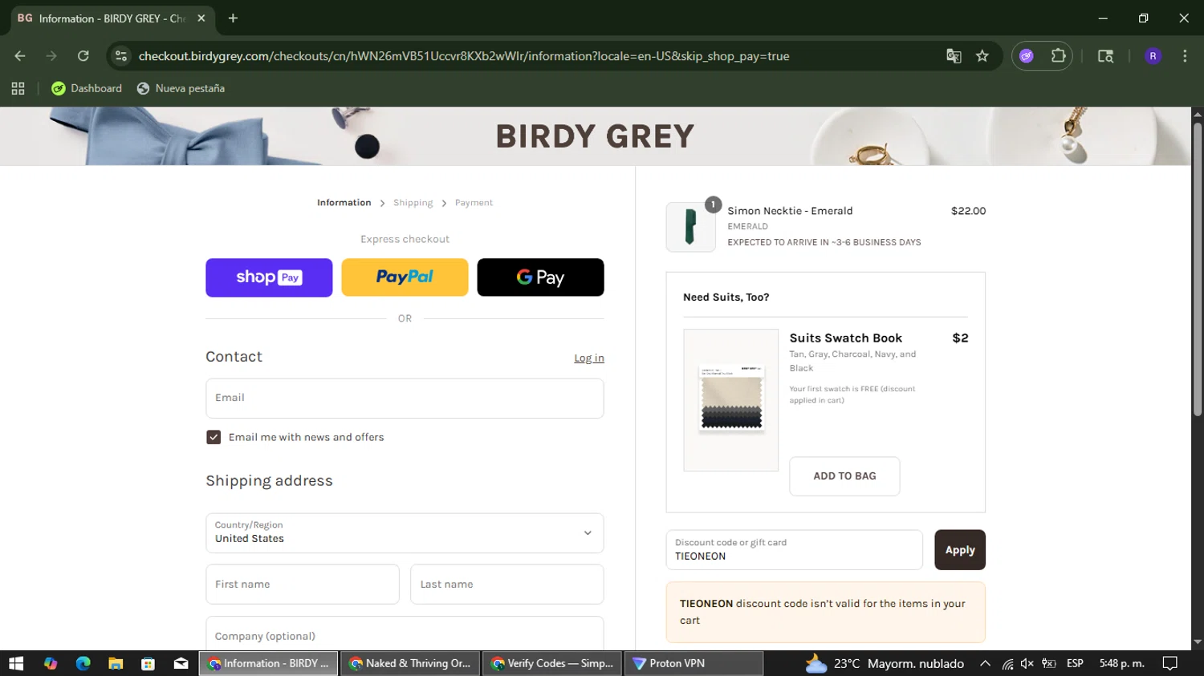Uncheck Email me with news and offers
This screenshot has width=1204, height=676.
(x=214, y=437)
